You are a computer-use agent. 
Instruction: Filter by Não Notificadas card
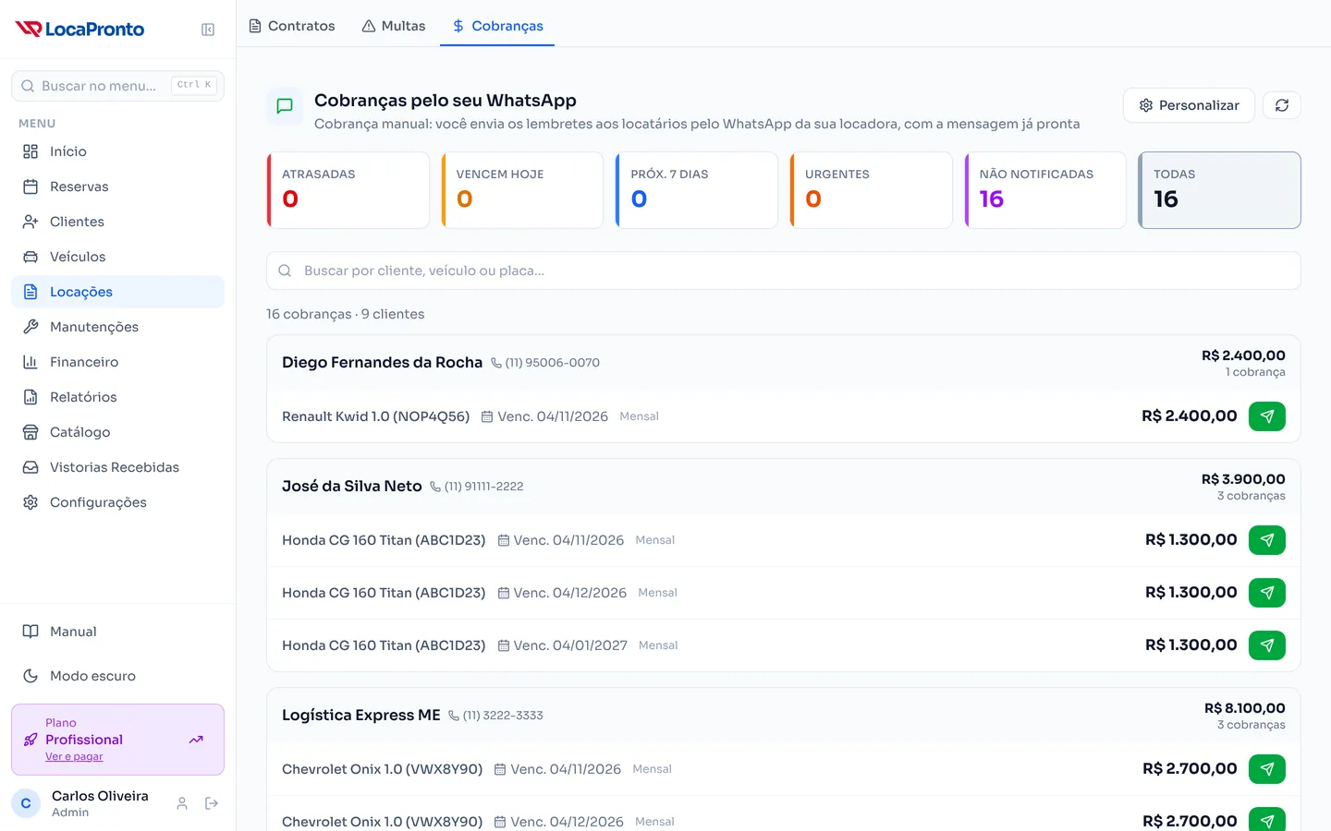point(1045,190)
